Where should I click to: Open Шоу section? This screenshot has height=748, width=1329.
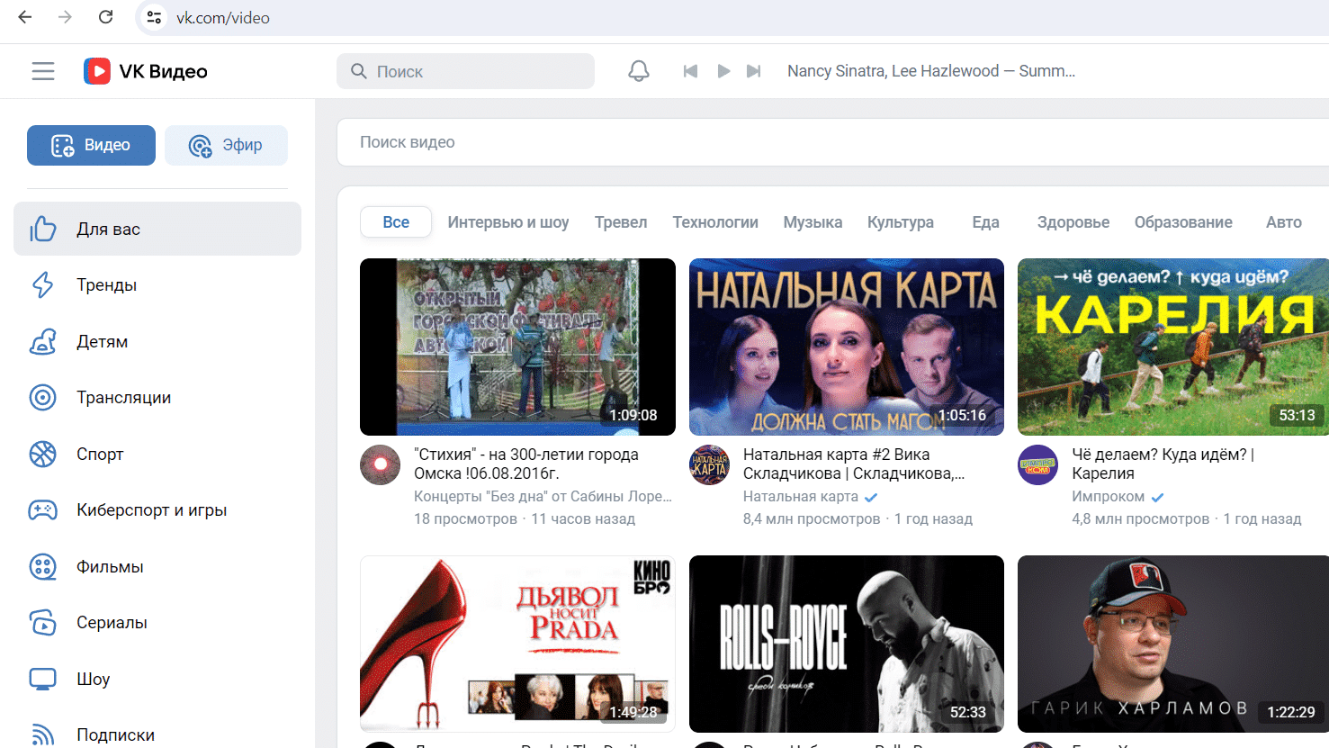157,679
